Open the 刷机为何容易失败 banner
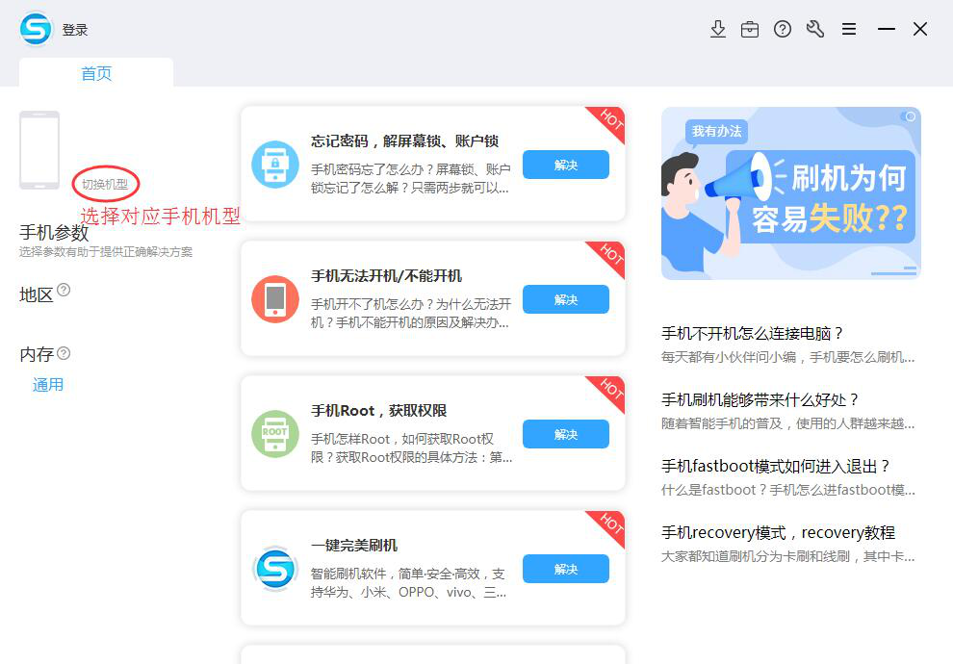 pyautogui.click(x=790, y=192)
